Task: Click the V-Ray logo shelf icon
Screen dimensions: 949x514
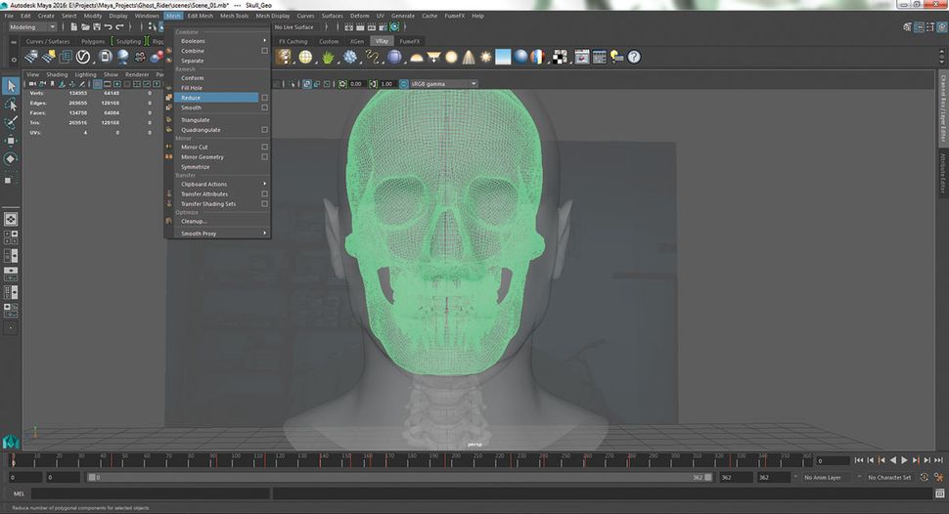Action: tap(83, 58)
